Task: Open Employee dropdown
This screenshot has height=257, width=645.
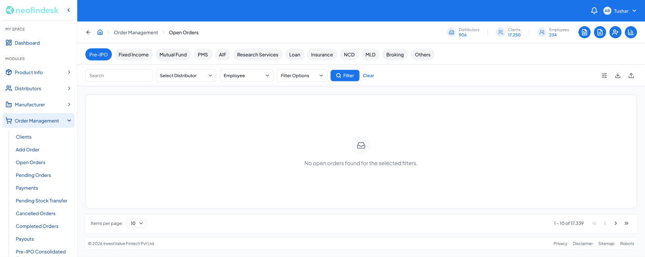Action: tap(246, 75)
